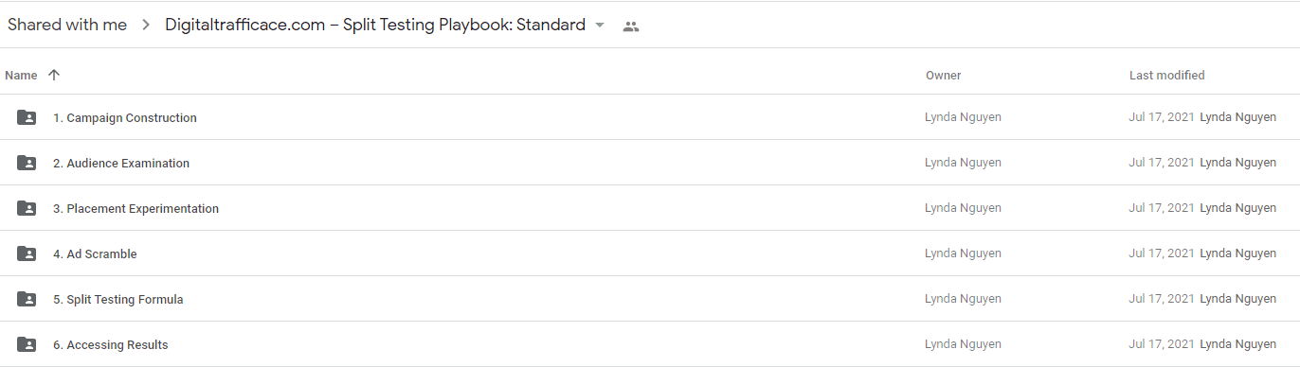1300x367 pixels.
Task: Expand the folder title dropdown arrow
Action: pos(600,26)
